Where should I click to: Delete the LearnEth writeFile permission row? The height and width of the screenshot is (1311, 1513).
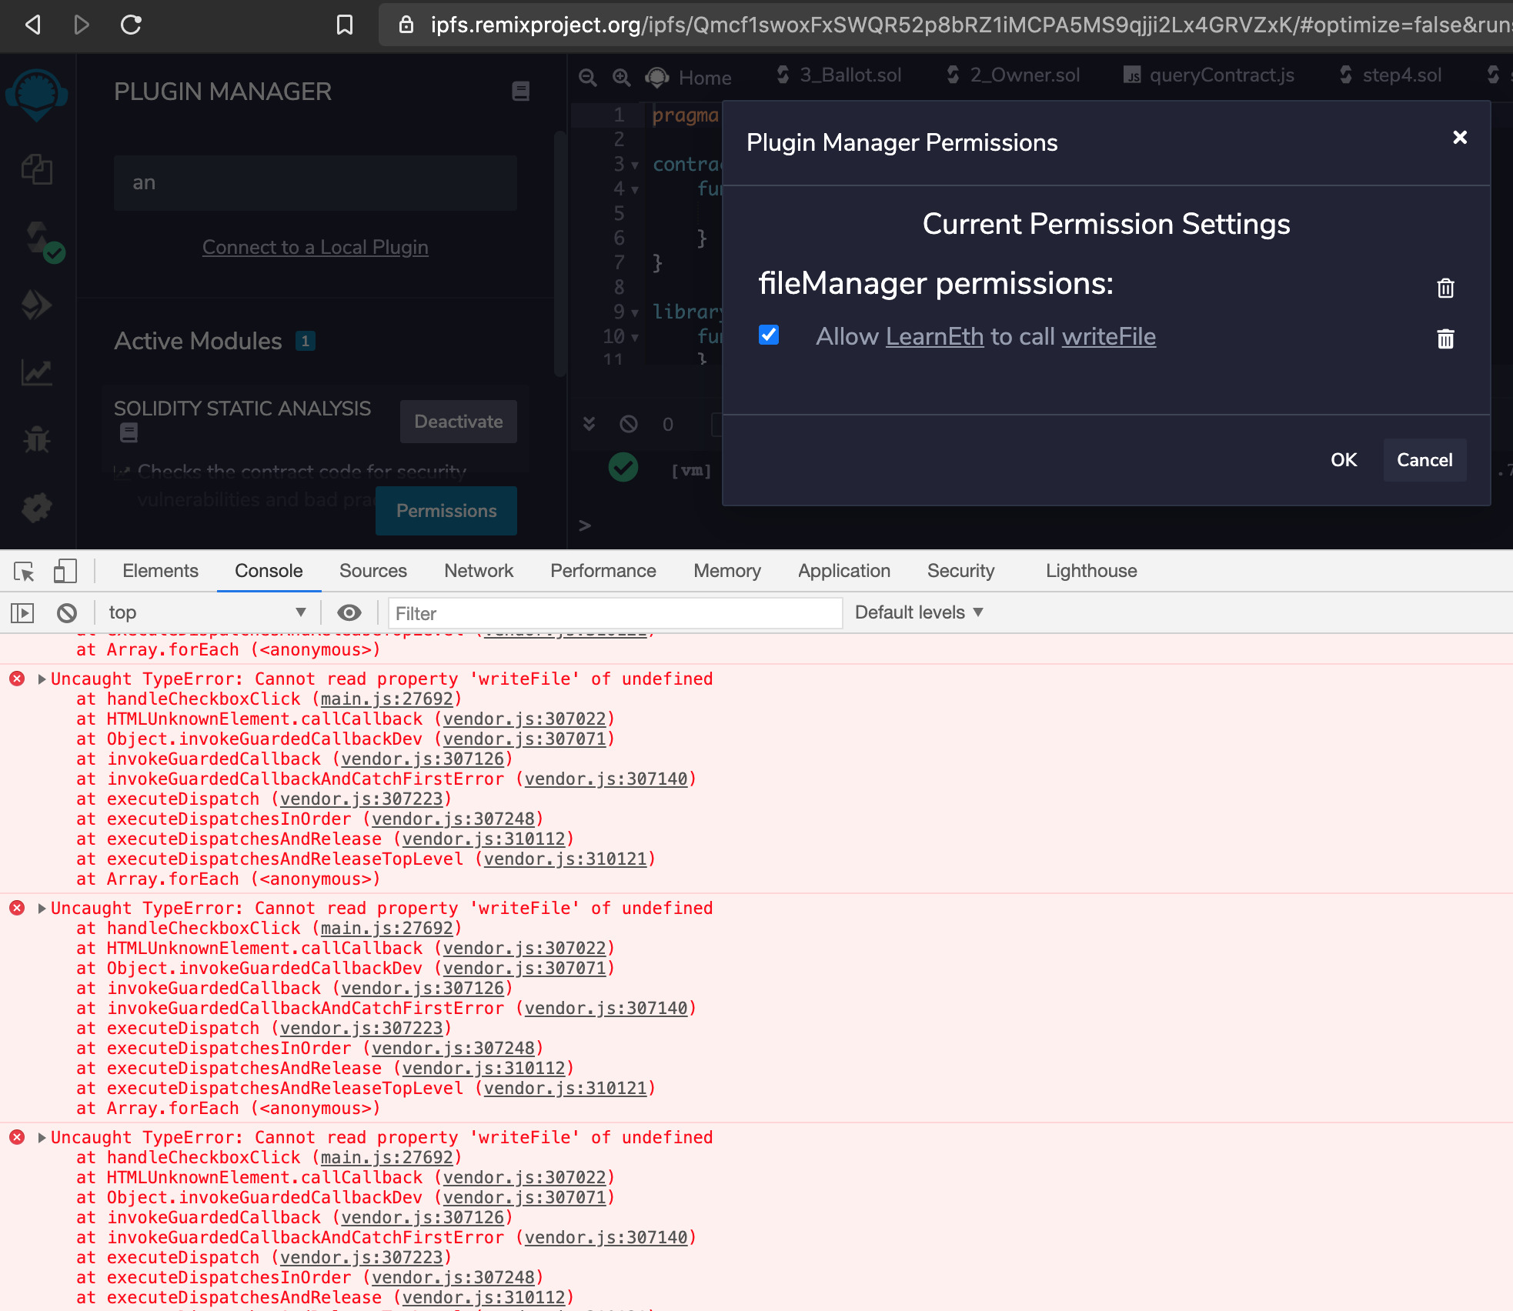[1445, 339]
